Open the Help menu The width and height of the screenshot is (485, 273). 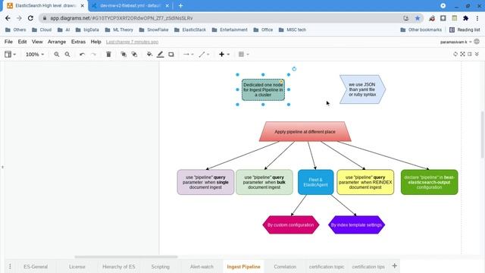(96, 42)
